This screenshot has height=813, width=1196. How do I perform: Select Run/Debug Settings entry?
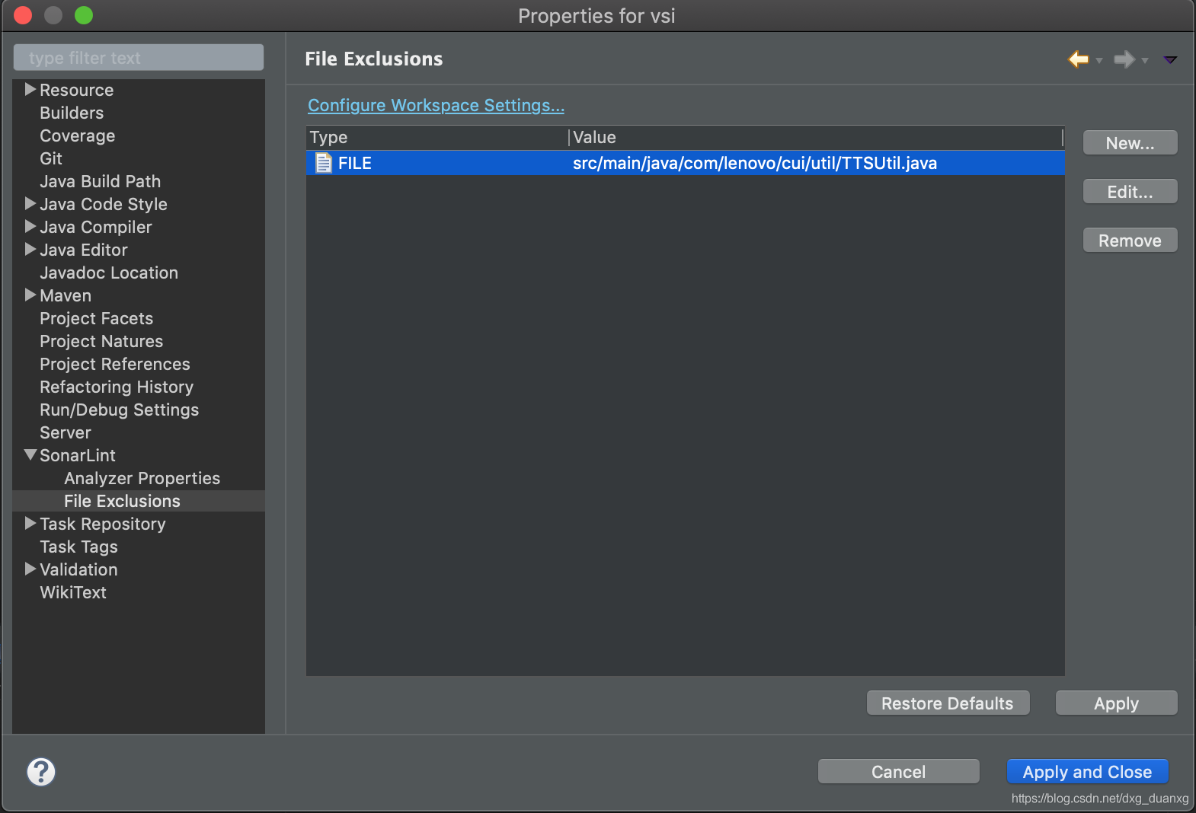(x=120, y=410)
